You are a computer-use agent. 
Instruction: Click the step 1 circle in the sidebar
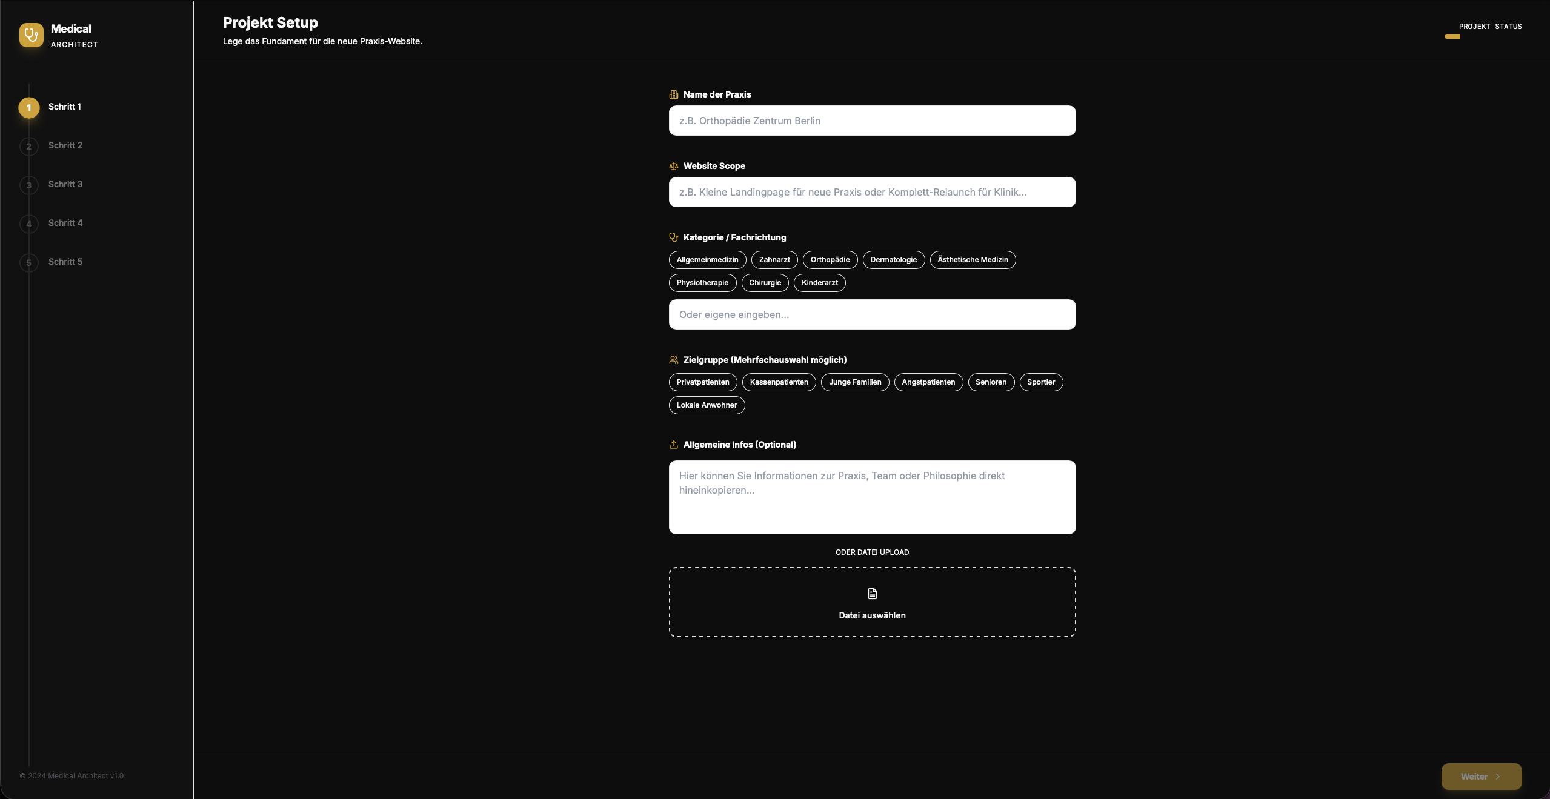click(28, 108)
